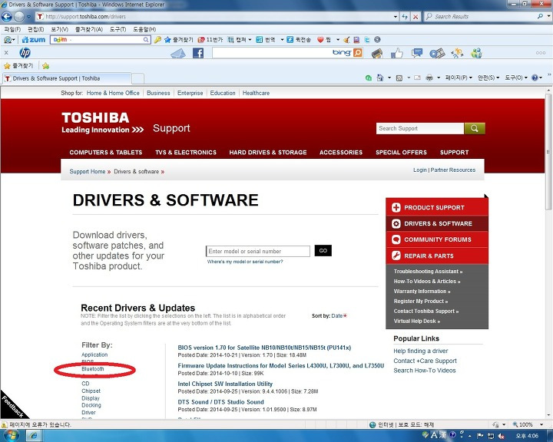Click the chat bubble icon in HP toolbar
This screenshot has height=442, width=553.
point(417,53)
